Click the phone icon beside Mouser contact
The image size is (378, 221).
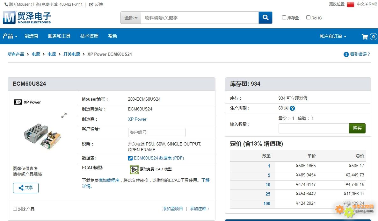tap(6, 4)
